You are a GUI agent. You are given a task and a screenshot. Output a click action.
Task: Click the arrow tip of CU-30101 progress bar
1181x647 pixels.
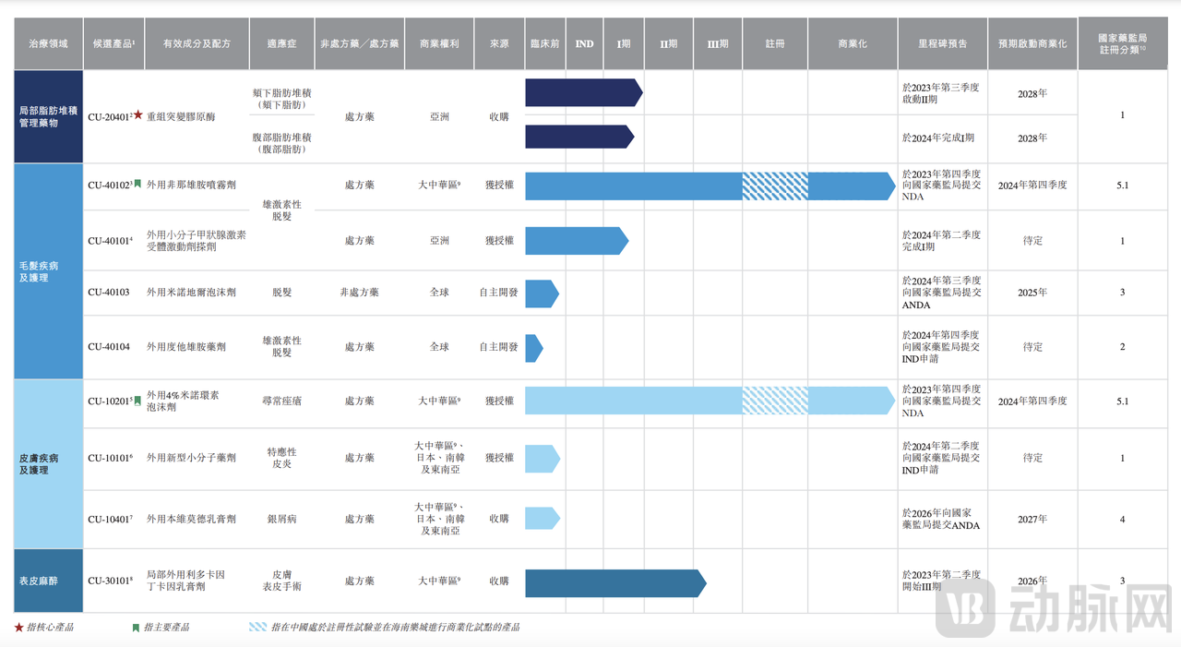pos(700,583)
